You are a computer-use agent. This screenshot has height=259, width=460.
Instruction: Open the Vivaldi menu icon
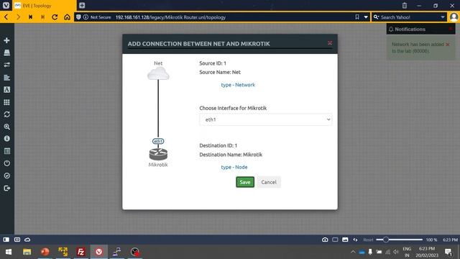tap(6, 5)
